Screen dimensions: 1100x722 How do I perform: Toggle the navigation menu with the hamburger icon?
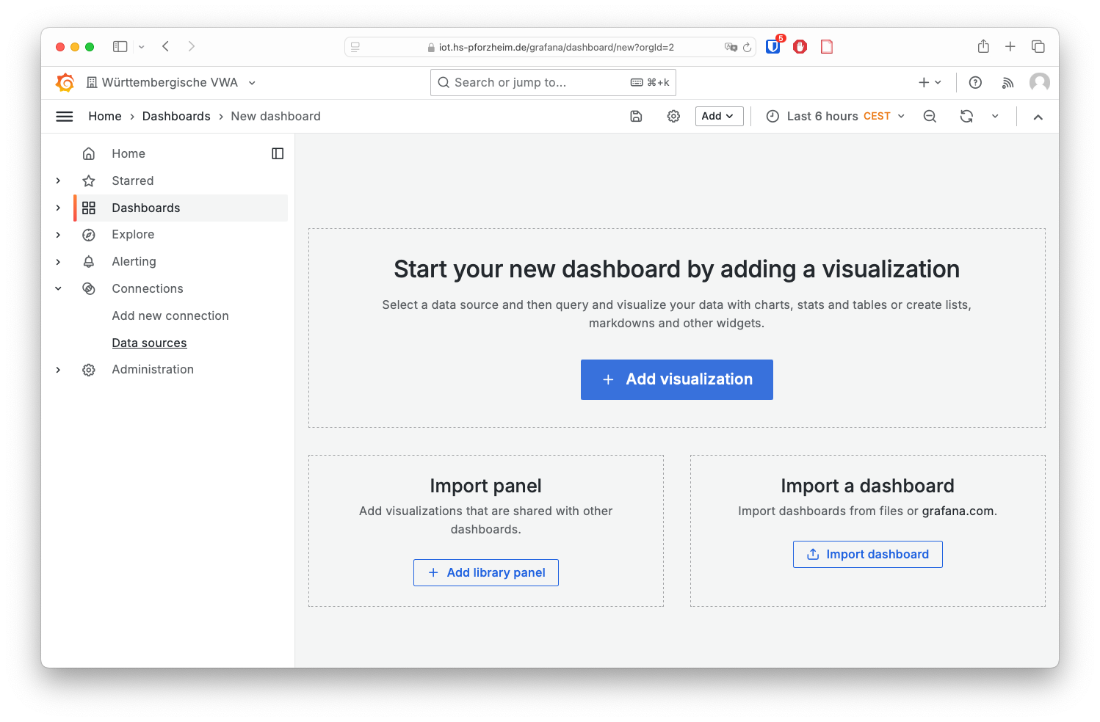pos(64,116)
